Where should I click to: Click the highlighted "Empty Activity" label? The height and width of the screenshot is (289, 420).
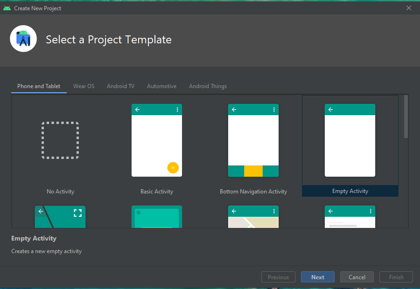click(350, 191)
